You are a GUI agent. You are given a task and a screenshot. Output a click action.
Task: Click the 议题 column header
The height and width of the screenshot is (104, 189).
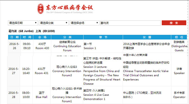click(x=147, y=37)
